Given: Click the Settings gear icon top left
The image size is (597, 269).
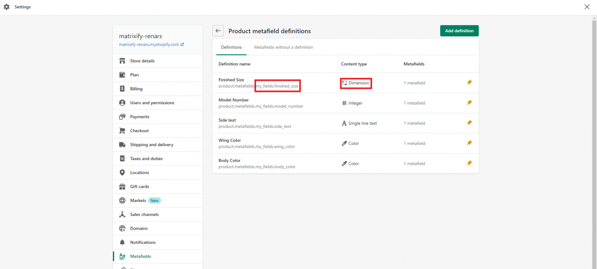Looking at the screenshot, I should click(6, 7).
